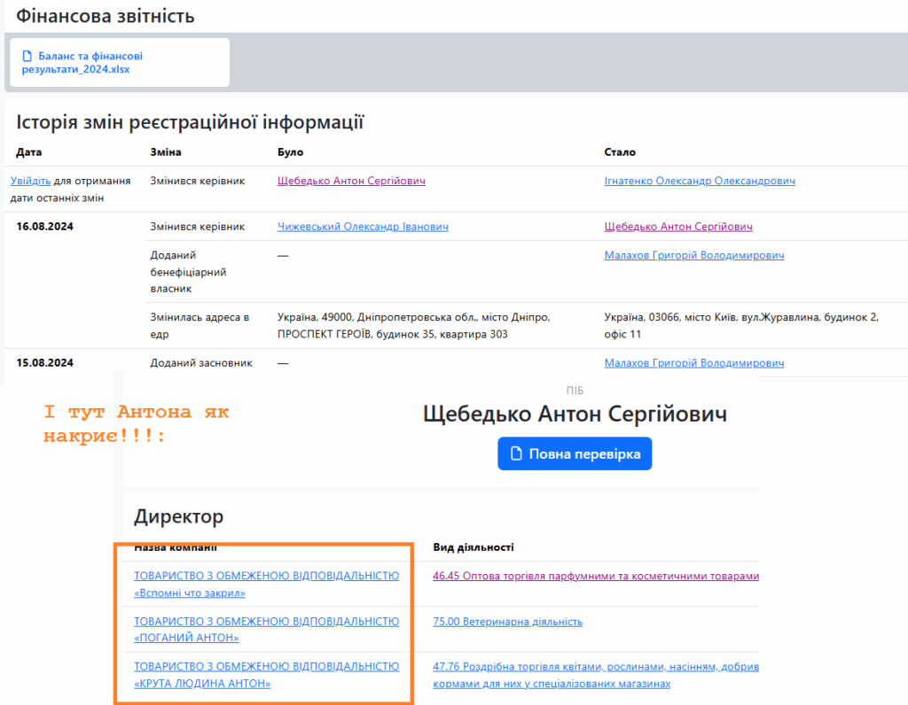Open Малахов Григорій Володимирович in added founder row
Viewport: 908px width, 705px height.
[693, 363]
